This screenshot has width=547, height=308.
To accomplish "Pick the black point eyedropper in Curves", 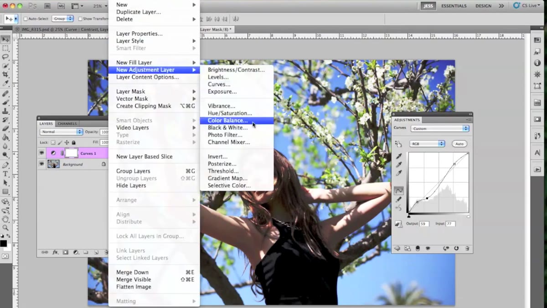I will [x=399, y=156].
